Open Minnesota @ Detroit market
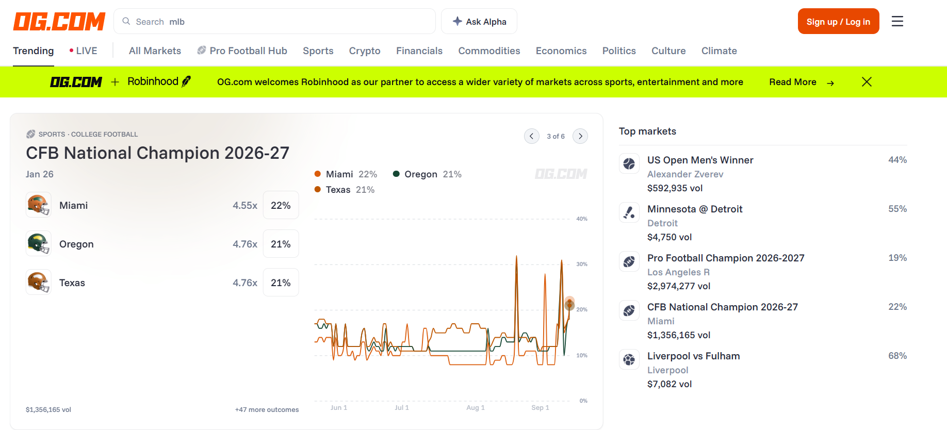The height and width of the screenshot is (430, 947). 695,209
